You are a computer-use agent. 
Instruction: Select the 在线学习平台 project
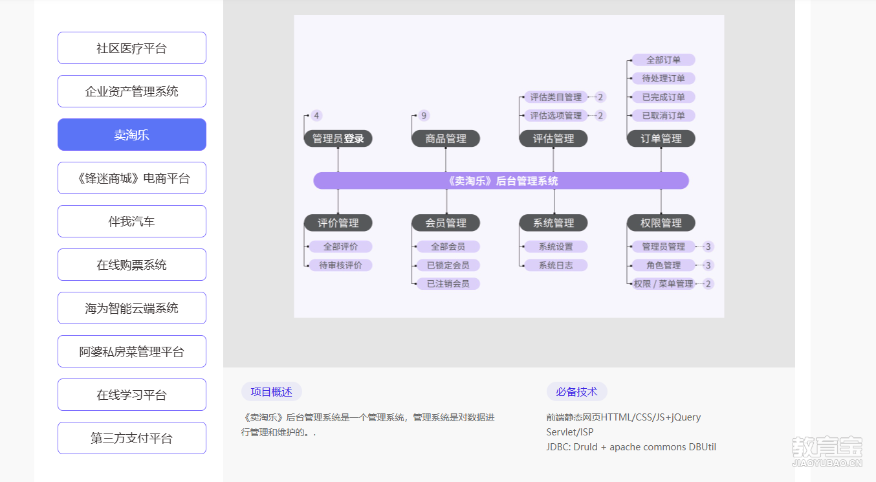(132, 395)
